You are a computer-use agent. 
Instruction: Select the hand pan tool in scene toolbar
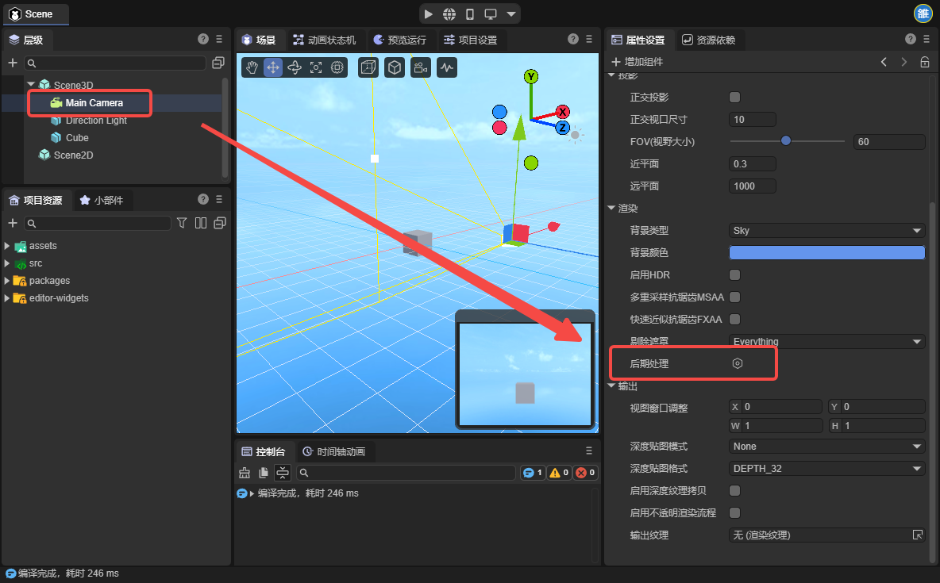coord(252,68)
